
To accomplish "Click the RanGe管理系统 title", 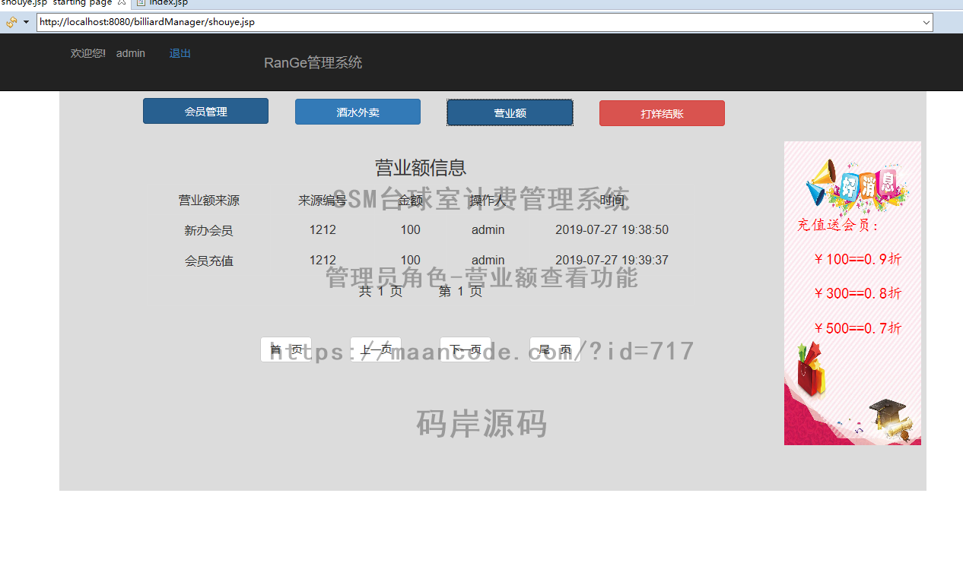I will pos(313,62).
